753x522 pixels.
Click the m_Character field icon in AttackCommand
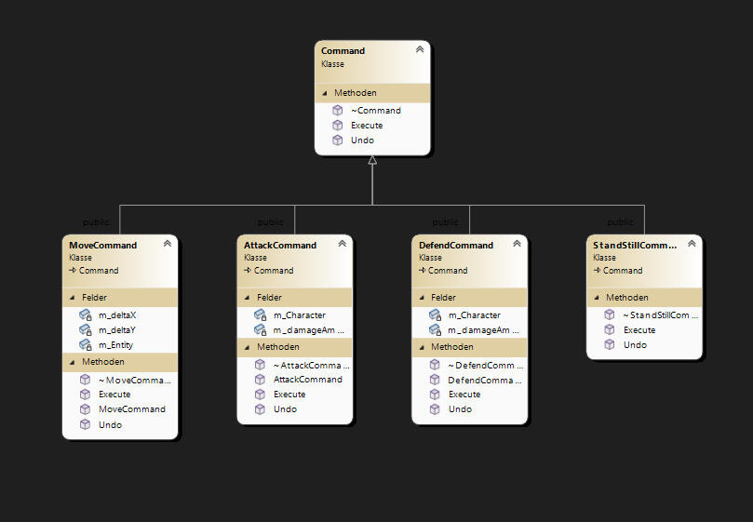coord(260,315)
